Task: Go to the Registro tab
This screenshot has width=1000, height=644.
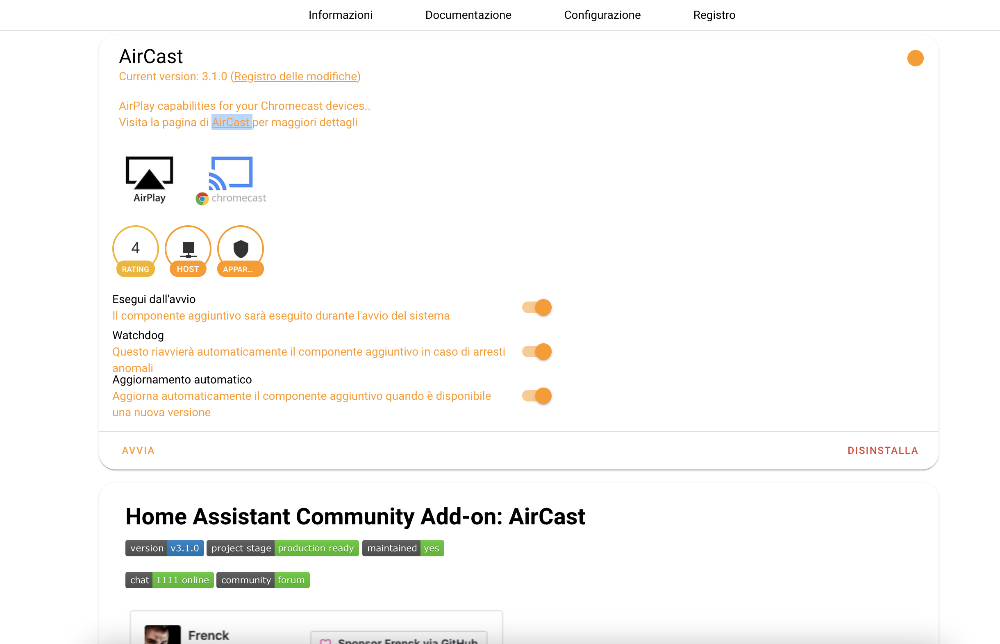Action: pyautogui.click(x=714, y=15)
